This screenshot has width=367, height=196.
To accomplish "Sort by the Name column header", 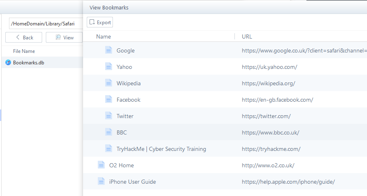I will [104, 36].
